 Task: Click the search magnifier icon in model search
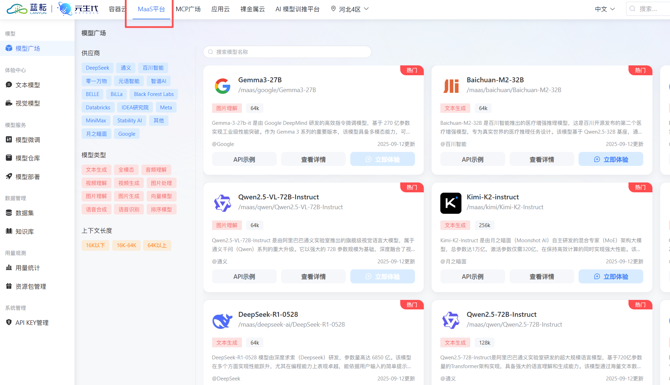click(x=210, y=52)
